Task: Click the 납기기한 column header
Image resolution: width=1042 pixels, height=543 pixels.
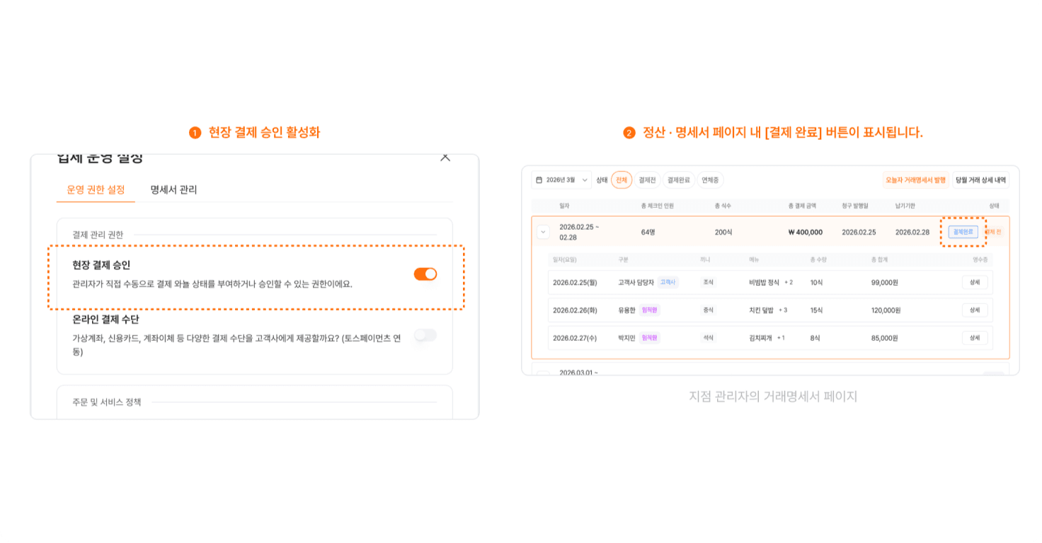Action: click(907, 206)
